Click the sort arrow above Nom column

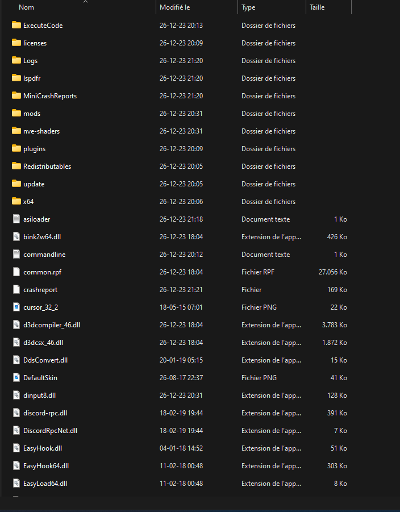pyautogui.click(x=86, y=2)
